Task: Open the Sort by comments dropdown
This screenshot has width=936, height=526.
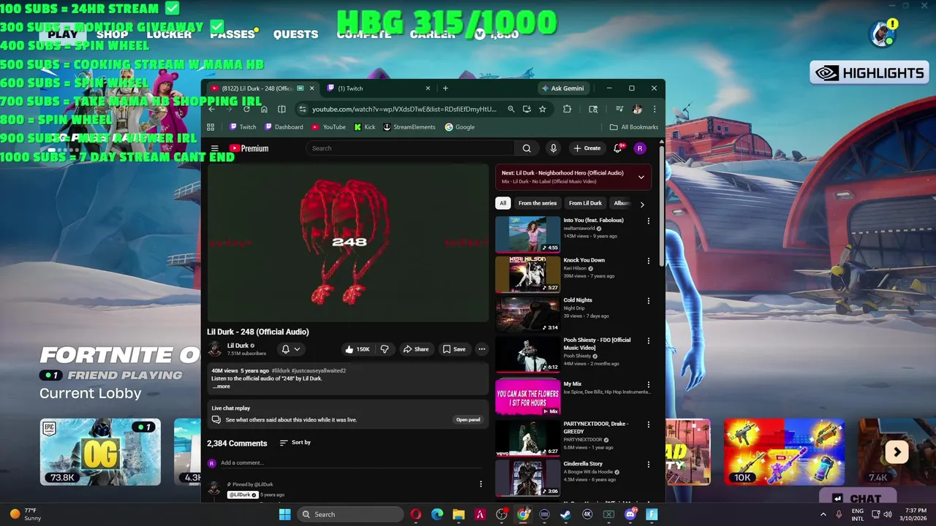Action: coord(295,443)
